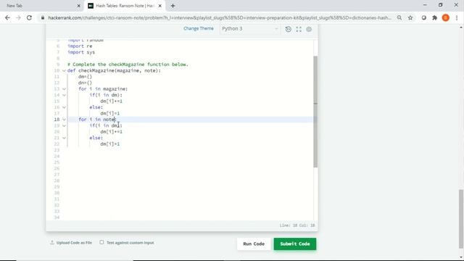Go forward in browser history
Viewport: 464px width, 261px height.
[18, 17]
